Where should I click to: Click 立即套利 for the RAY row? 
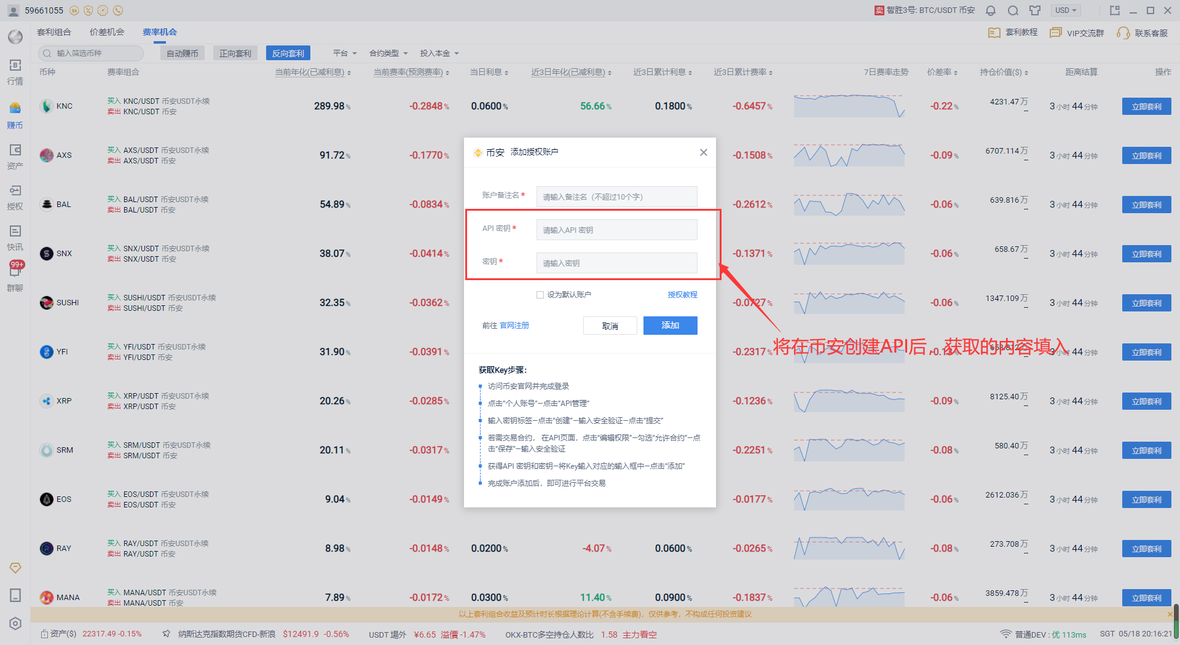point(1147,549)
